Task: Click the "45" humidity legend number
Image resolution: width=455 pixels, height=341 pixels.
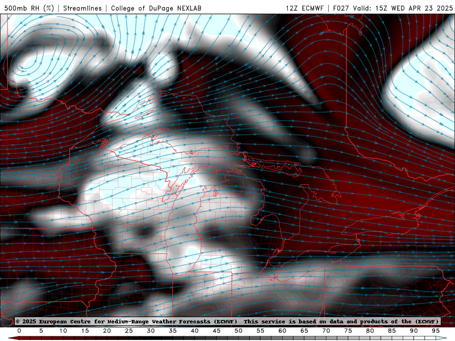Action: (217, 331)
